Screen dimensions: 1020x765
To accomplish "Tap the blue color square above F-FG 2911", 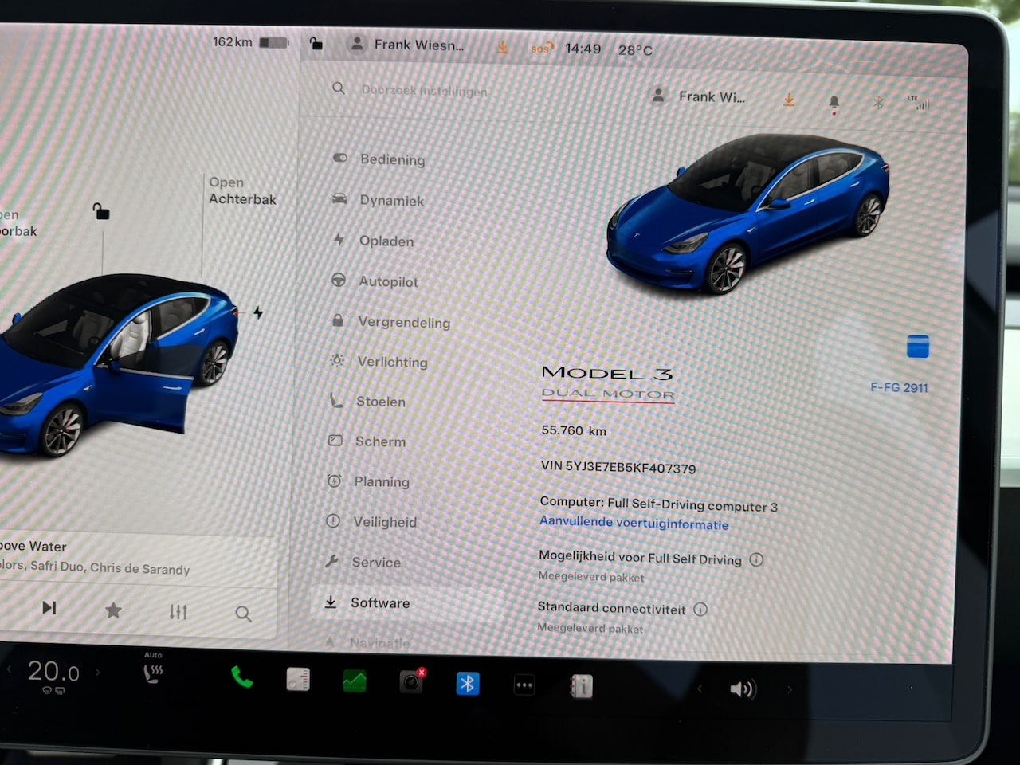I will pyautogui.click(x=918, y=347).
